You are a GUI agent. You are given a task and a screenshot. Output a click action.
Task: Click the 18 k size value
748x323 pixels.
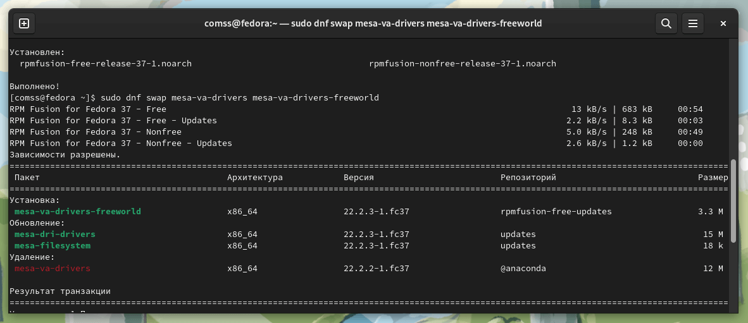point(713,246)
